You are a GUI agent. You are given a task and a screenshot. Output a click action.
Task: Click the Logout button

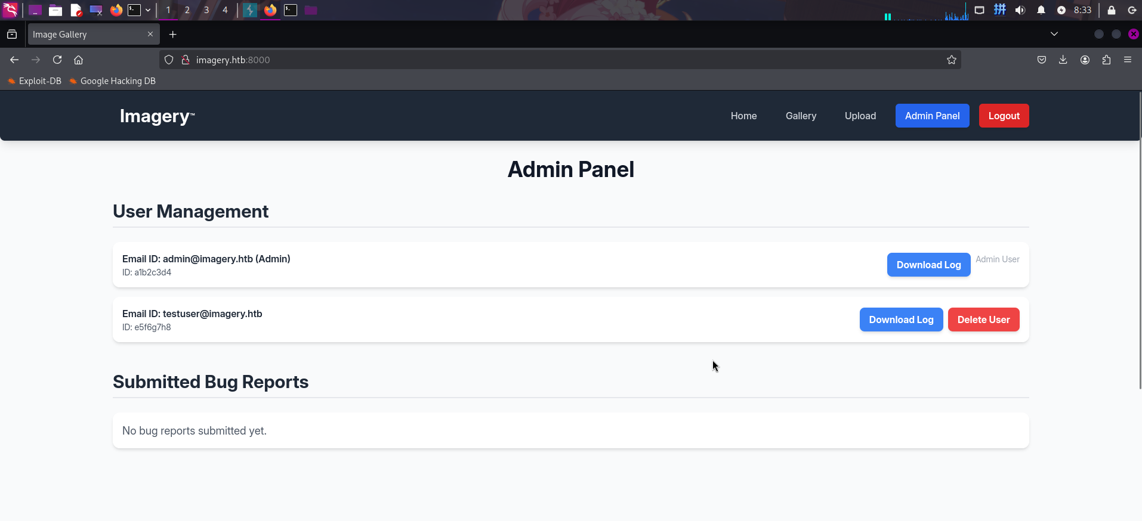click(x=1004, y=116)
